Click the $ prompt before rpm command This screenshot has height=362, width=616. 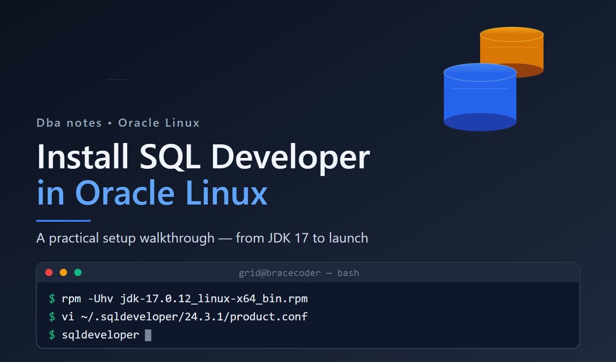(x=52, y=299)
